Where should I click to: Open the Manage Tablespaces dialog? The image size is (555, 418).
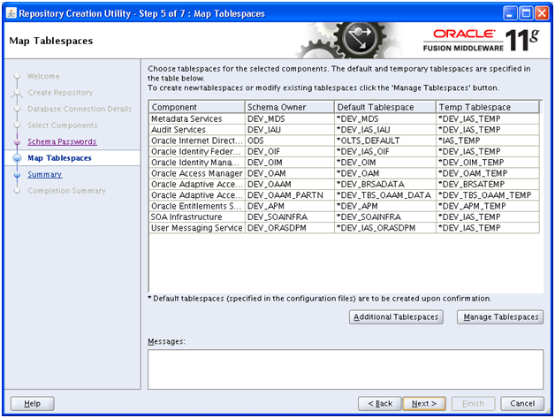click(500, 316)
